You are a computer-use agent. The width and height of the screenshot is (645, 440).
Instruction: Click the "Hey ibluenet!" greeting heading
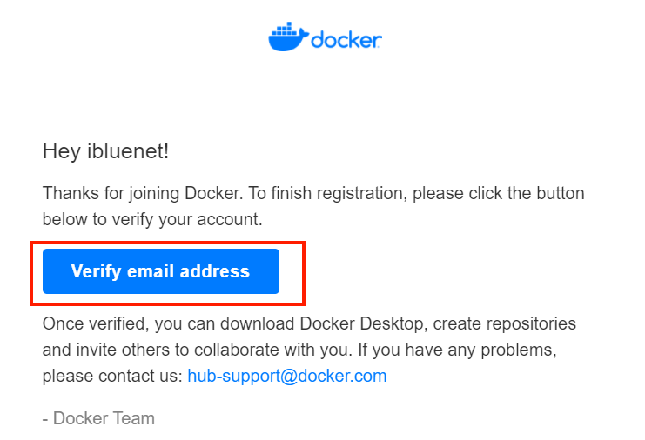[105, 150]
